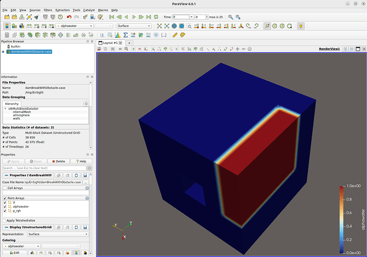
Task: Collapse the Properties section header
Action: tap(28, 175)
